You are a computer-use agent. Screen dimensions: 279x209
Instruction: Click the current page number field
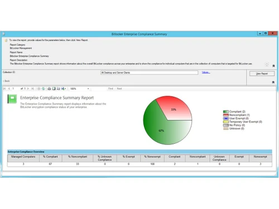tap(16, 89)
